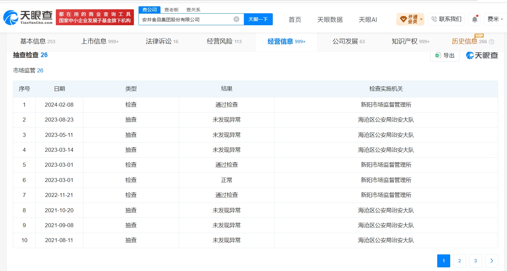This screenshot has height=271, width=507.
Task: Open the 历史信息 tab
Action: tap(469, 42)
